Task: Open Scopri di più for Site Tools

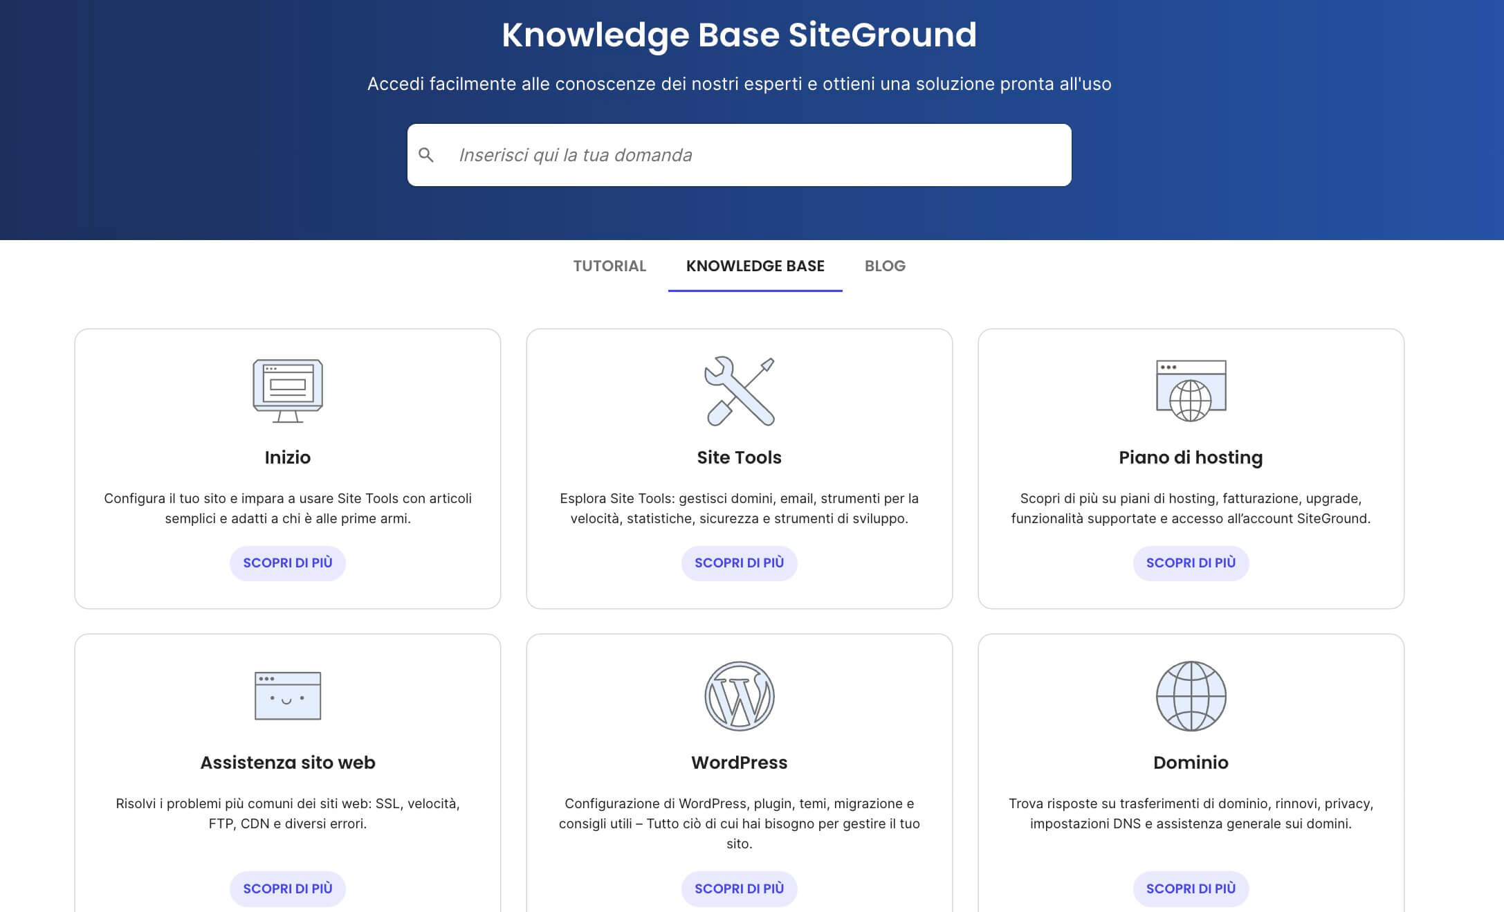Action: 739,563
